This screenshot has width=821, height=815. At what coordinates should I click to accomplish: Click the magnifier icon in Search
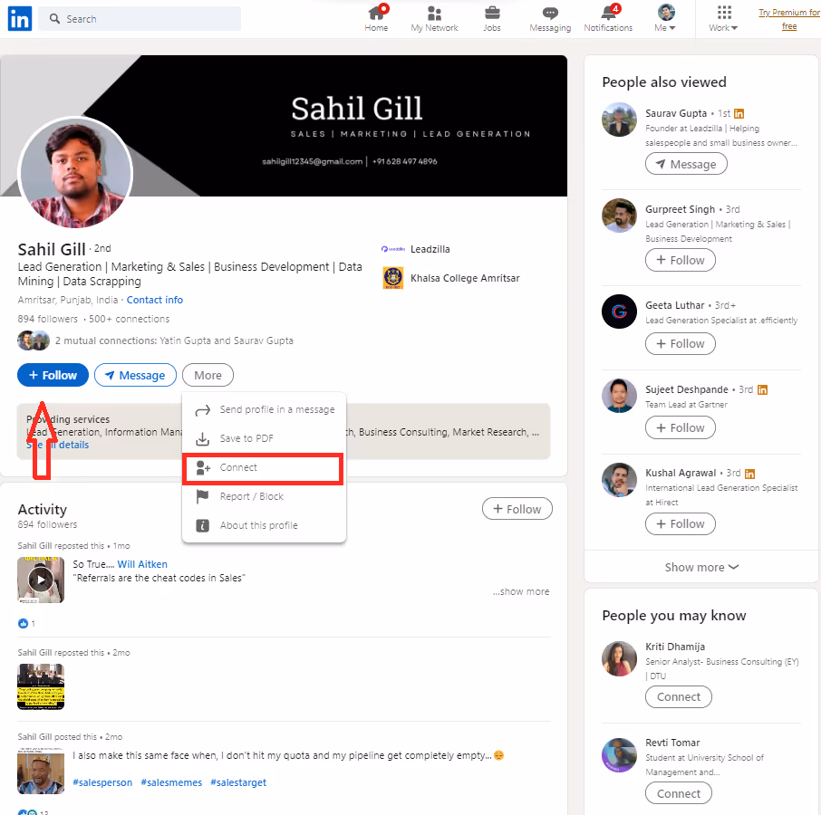(54, 19)
